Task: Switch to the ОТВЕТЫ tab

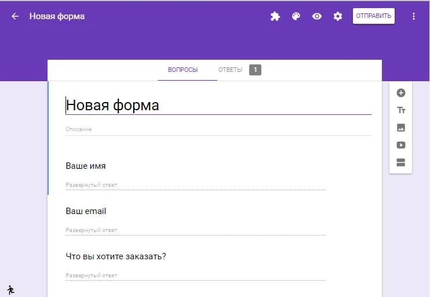Action: (231, 70)
